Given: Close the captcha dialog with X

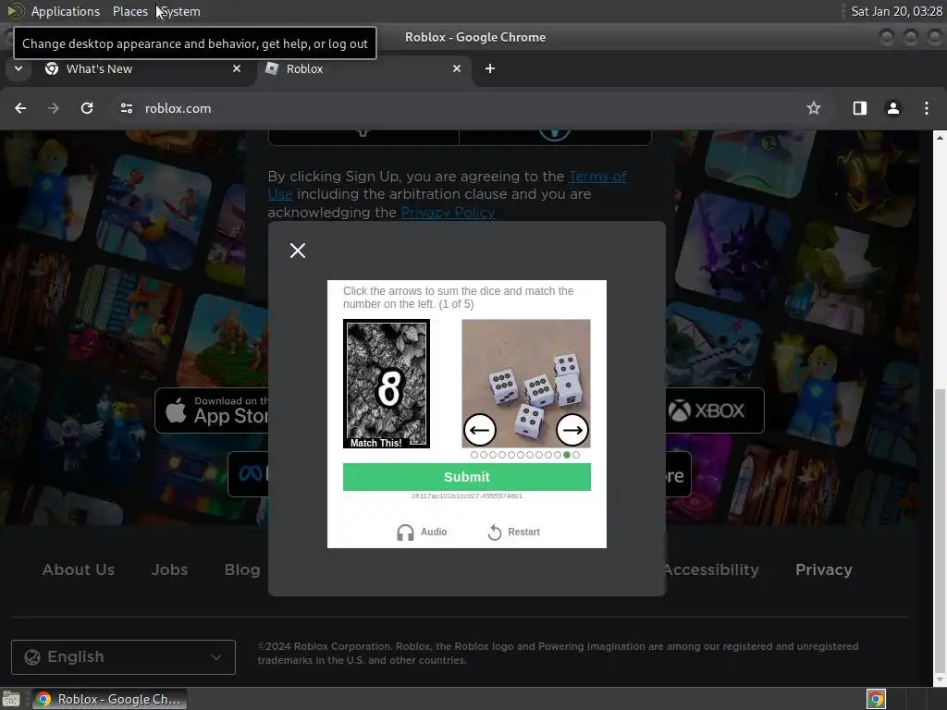Looking at the screenshot, I should pos(298,250).
